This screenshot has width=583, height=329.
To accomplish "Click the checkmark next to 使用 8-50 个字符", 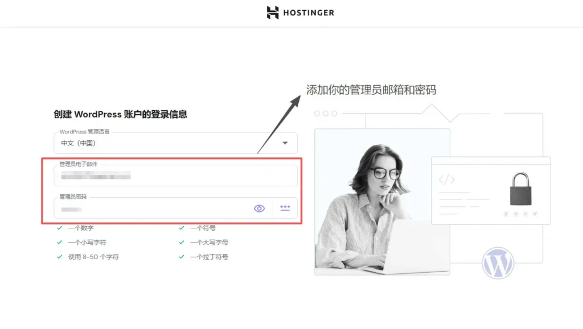I will point(60,256).
